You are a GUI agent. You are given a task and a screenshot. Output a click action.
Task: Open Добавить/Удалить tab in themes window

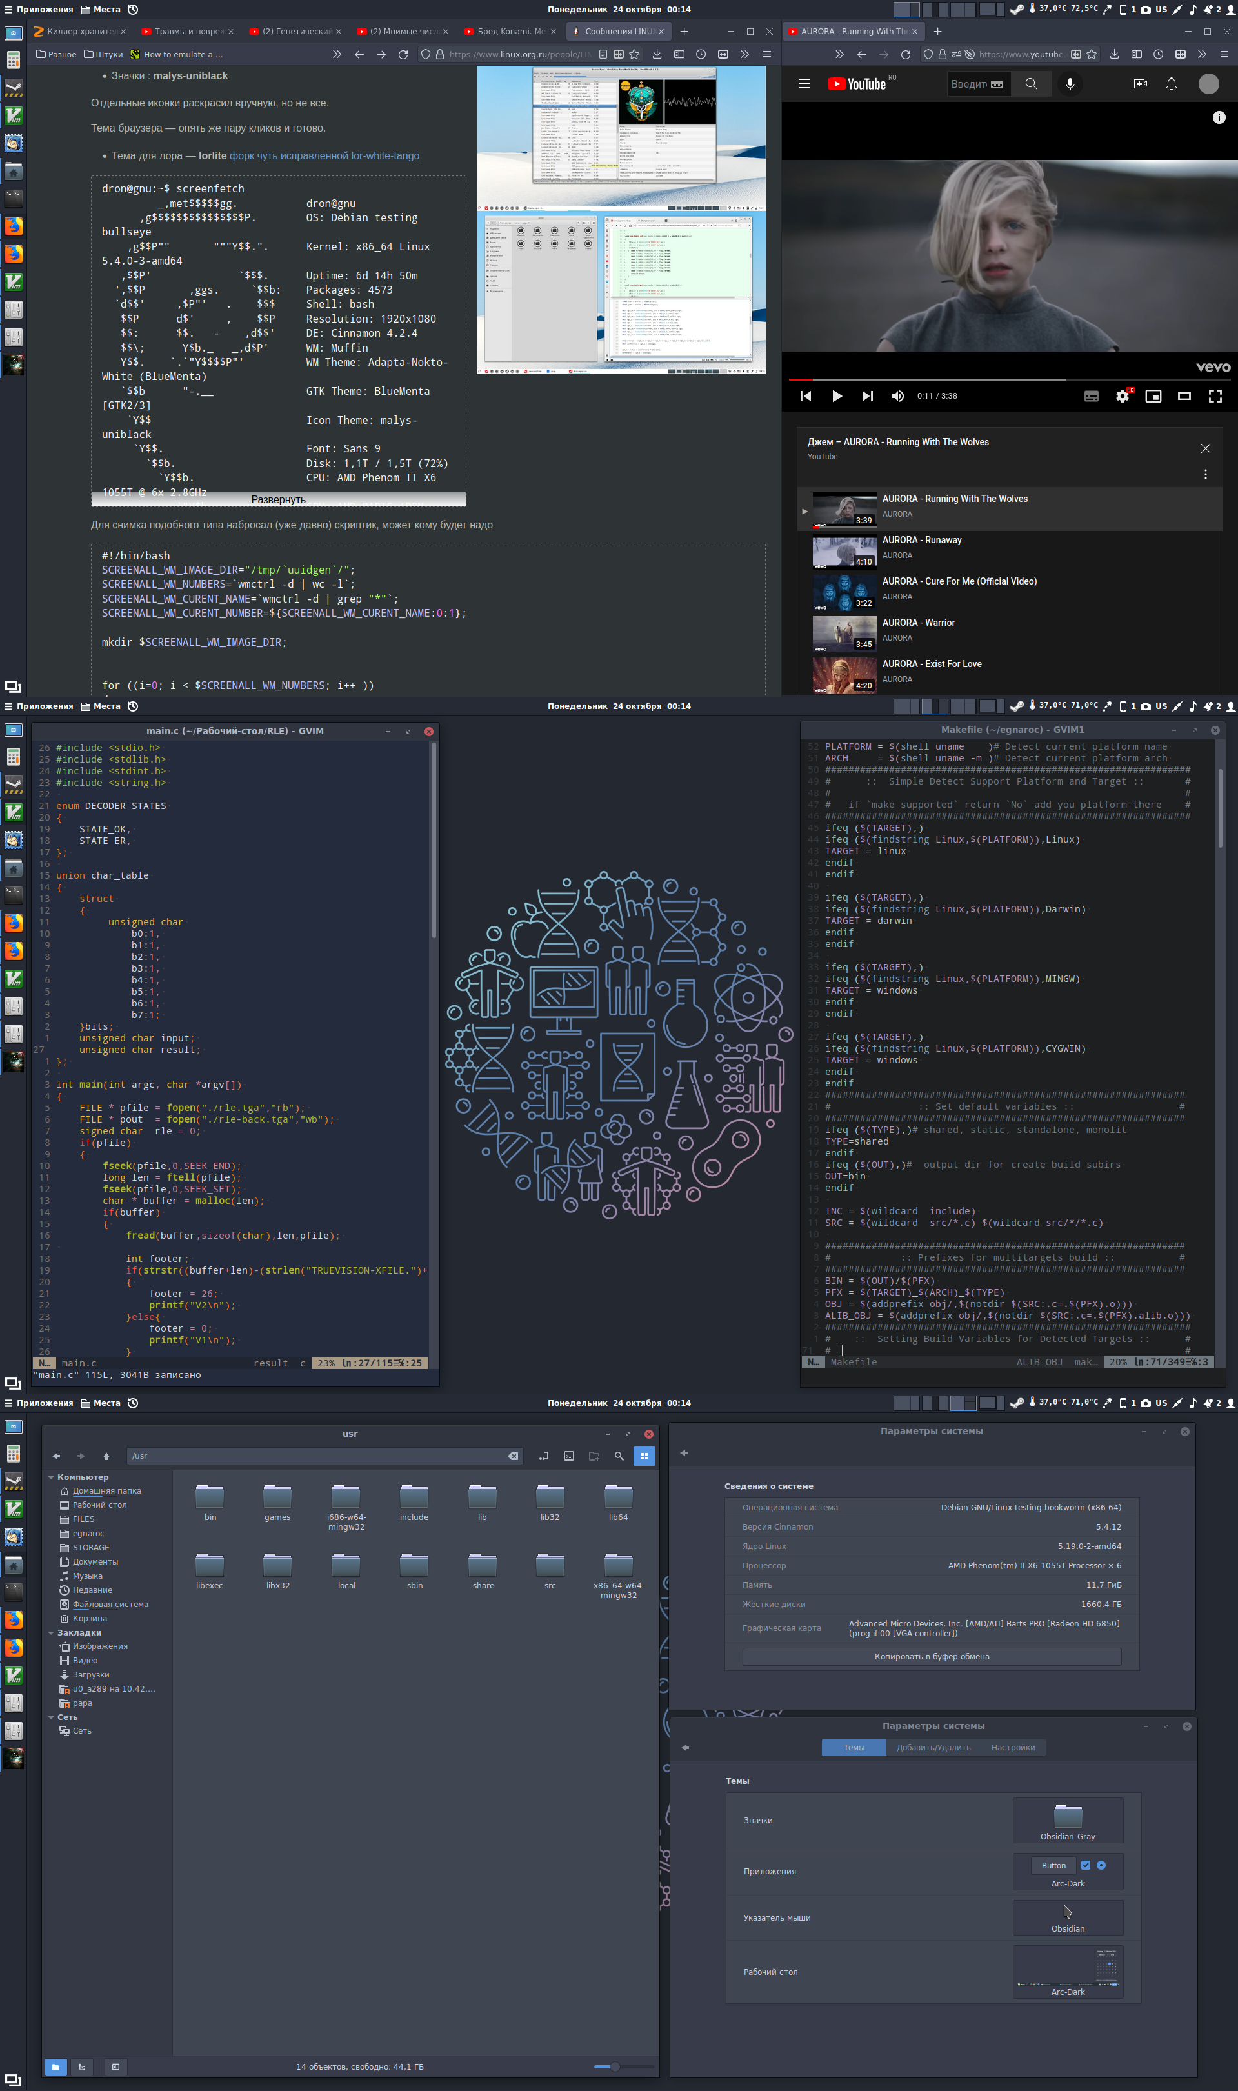[933, 1747]
